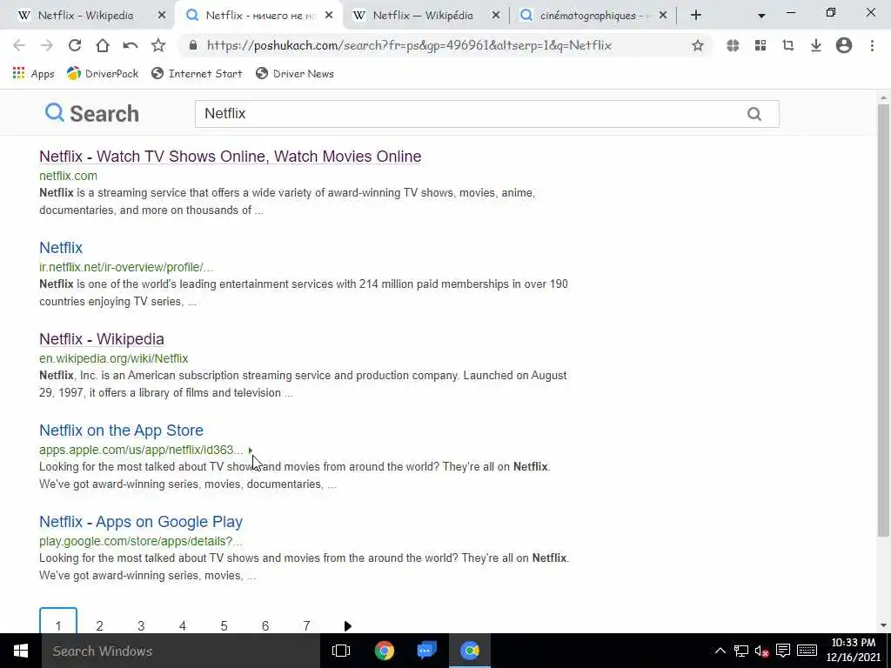Screen dimensions: 891x668
Task: Open Google Chrome taskbar icon
Action: [x=385, y=651]
